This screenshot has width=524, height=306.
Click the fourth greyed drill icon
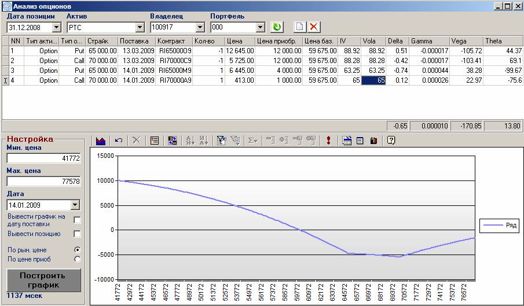pos(311,141)
